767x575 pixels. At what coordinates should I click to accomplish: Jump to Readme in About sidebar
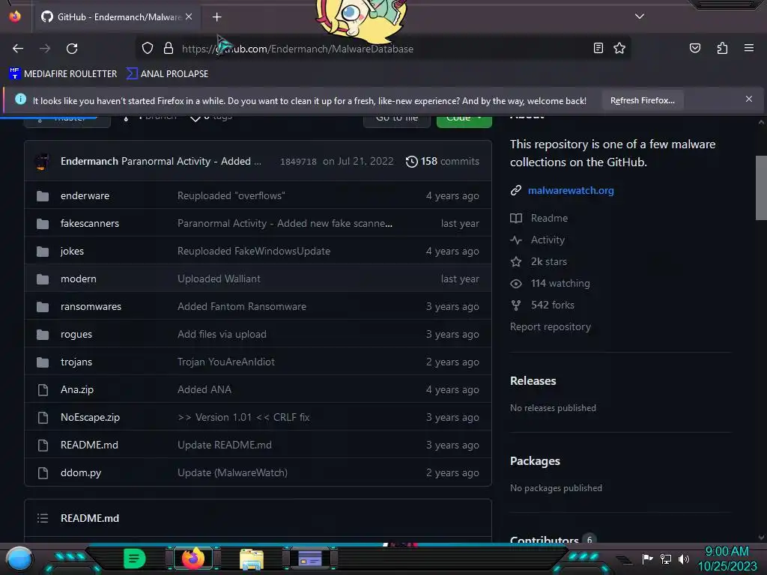click(549, 218)
